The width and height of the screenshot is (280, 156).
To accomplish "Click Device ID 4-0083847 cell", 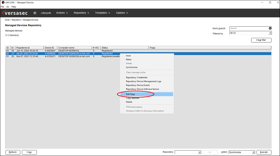I will point(50,51).
